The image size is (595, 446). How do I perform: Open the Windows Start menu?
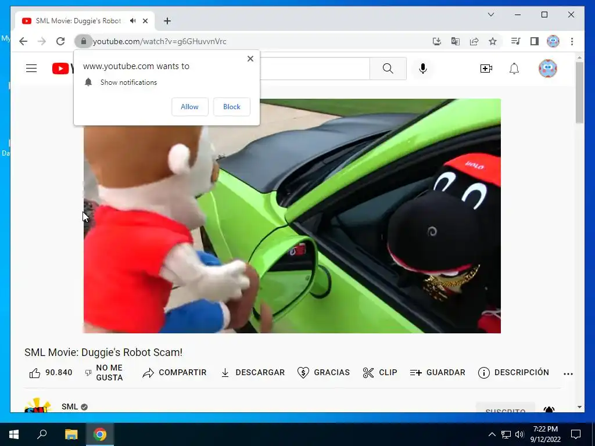(14, 434)
